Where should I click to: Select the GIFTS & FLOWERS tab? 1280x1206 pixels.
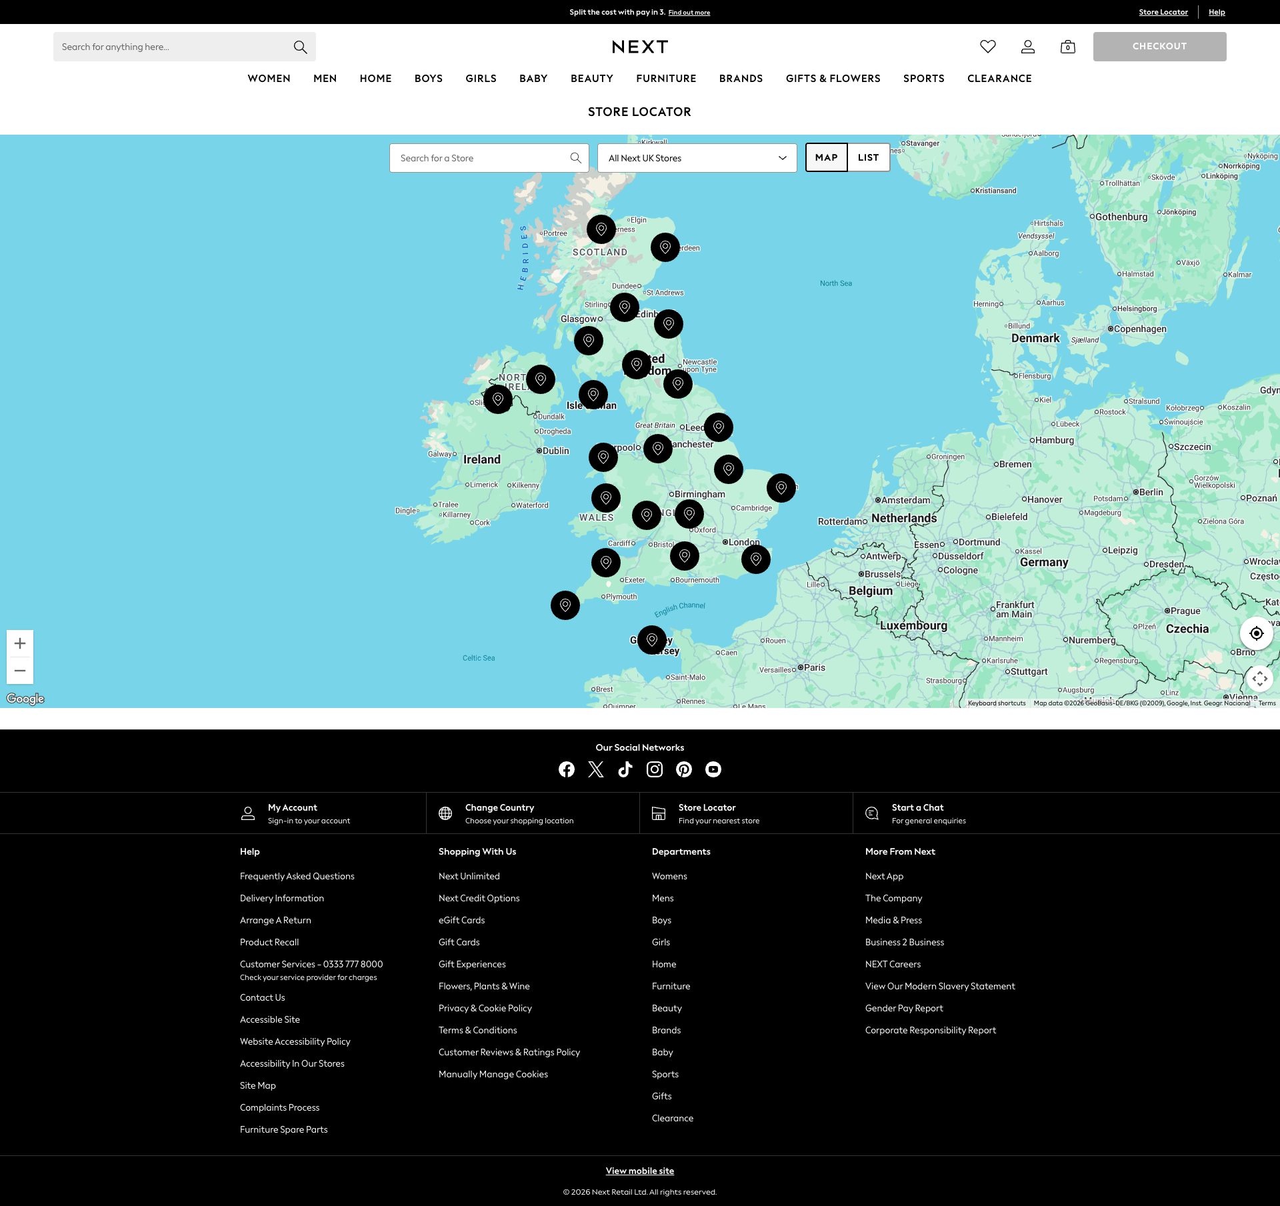tap(833, 79)
